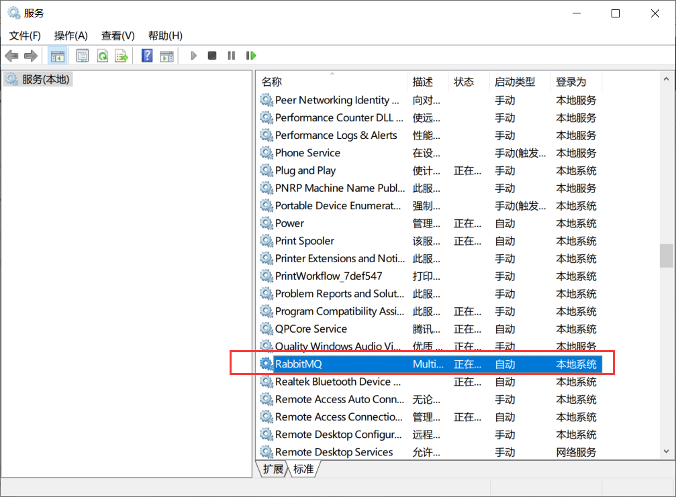
Task: Select the Phone Service name
Action: pos(307,153)
